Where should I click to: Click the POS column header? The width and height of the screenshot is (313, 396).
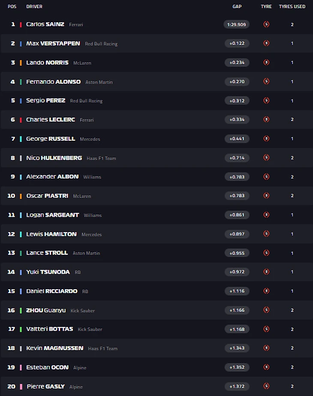coord(12,6)
